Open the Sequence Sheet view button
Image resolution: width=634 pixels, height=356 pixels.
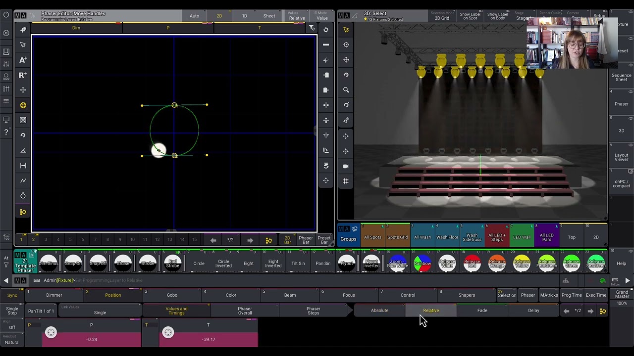pyautogui.click(x=621, y=77)
